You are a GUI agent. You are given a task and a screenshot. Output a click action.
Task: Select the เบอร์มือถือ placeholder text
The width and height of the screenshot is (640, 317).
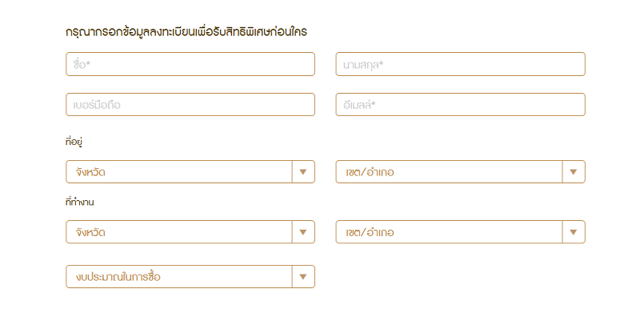97,105
